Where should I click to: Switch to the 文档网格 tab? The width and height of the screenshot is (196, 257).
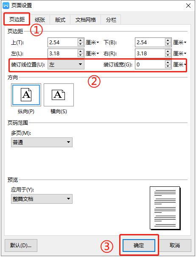point(86,20)
